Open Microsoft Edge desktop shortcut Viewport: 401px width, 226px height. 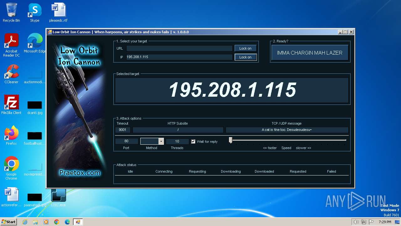[34, 43]
